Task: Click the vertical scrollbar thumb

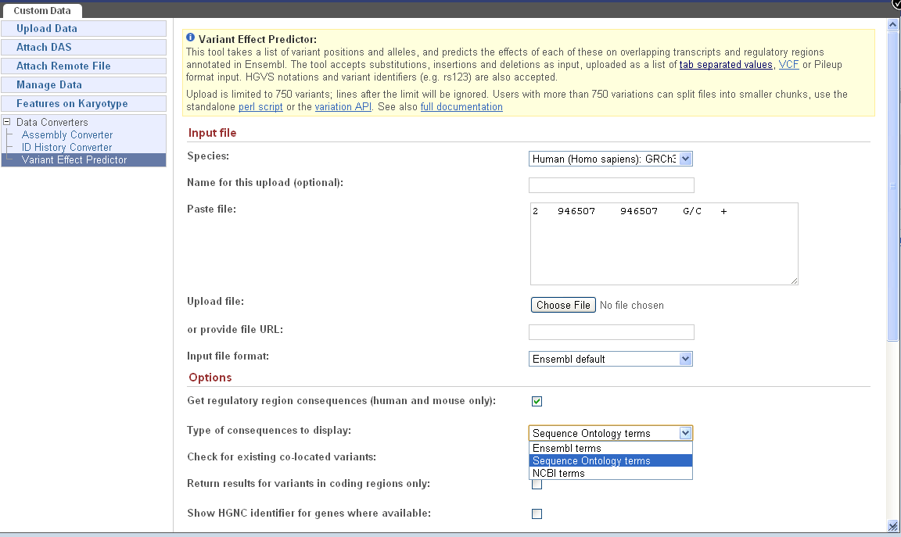Action: point(892,186)
